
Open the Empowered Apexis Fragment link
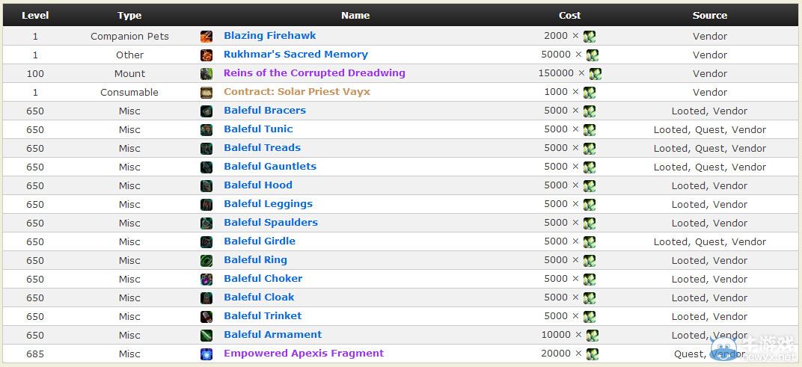(x=304, y=354)
